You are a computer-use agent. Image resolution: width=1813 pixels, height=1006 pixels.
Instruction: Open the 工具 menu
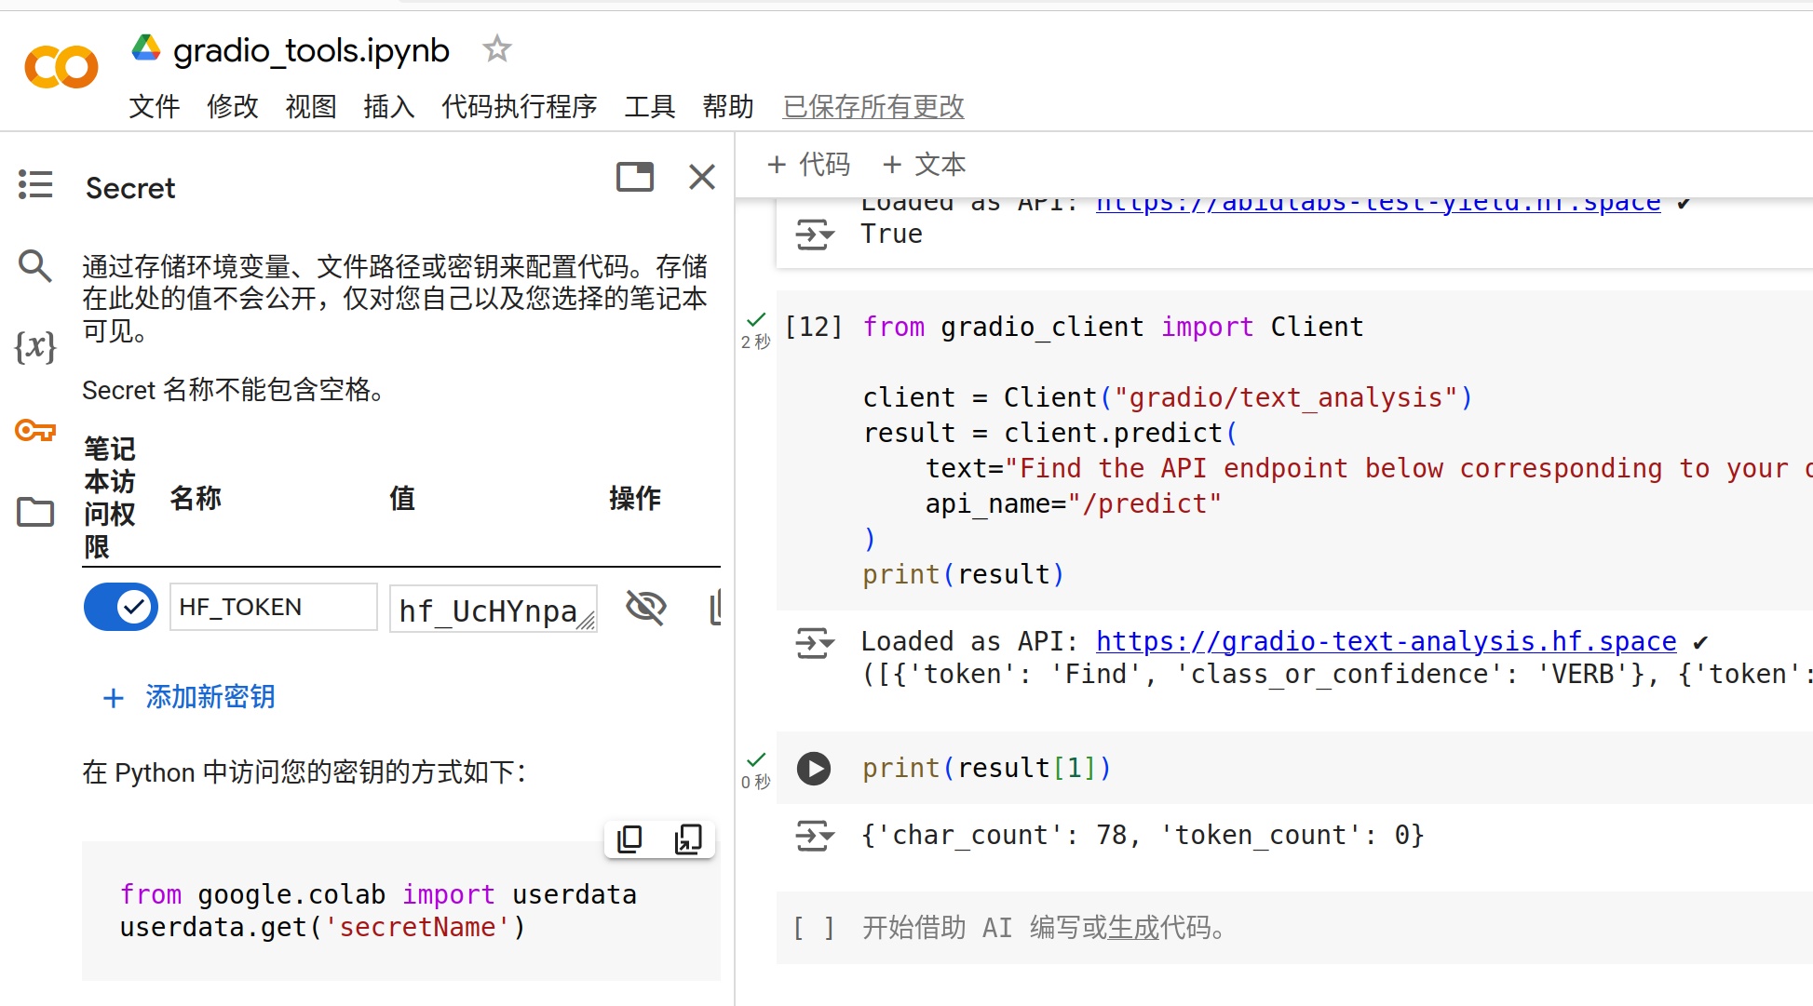pos(649,106)
